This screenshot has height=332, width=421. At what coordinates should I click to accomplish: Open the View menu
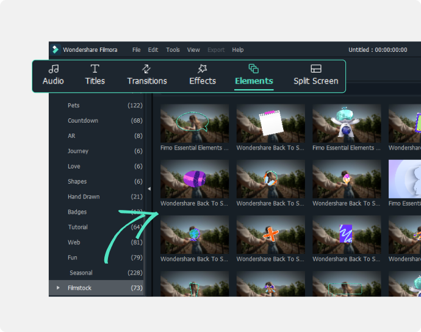(193, 49)
